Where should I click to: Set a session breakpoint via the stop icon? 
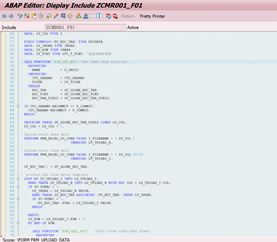108,16
